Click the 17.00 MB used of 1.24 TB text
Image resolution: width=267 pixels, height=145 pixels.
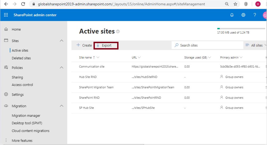(x=233, y=32)
